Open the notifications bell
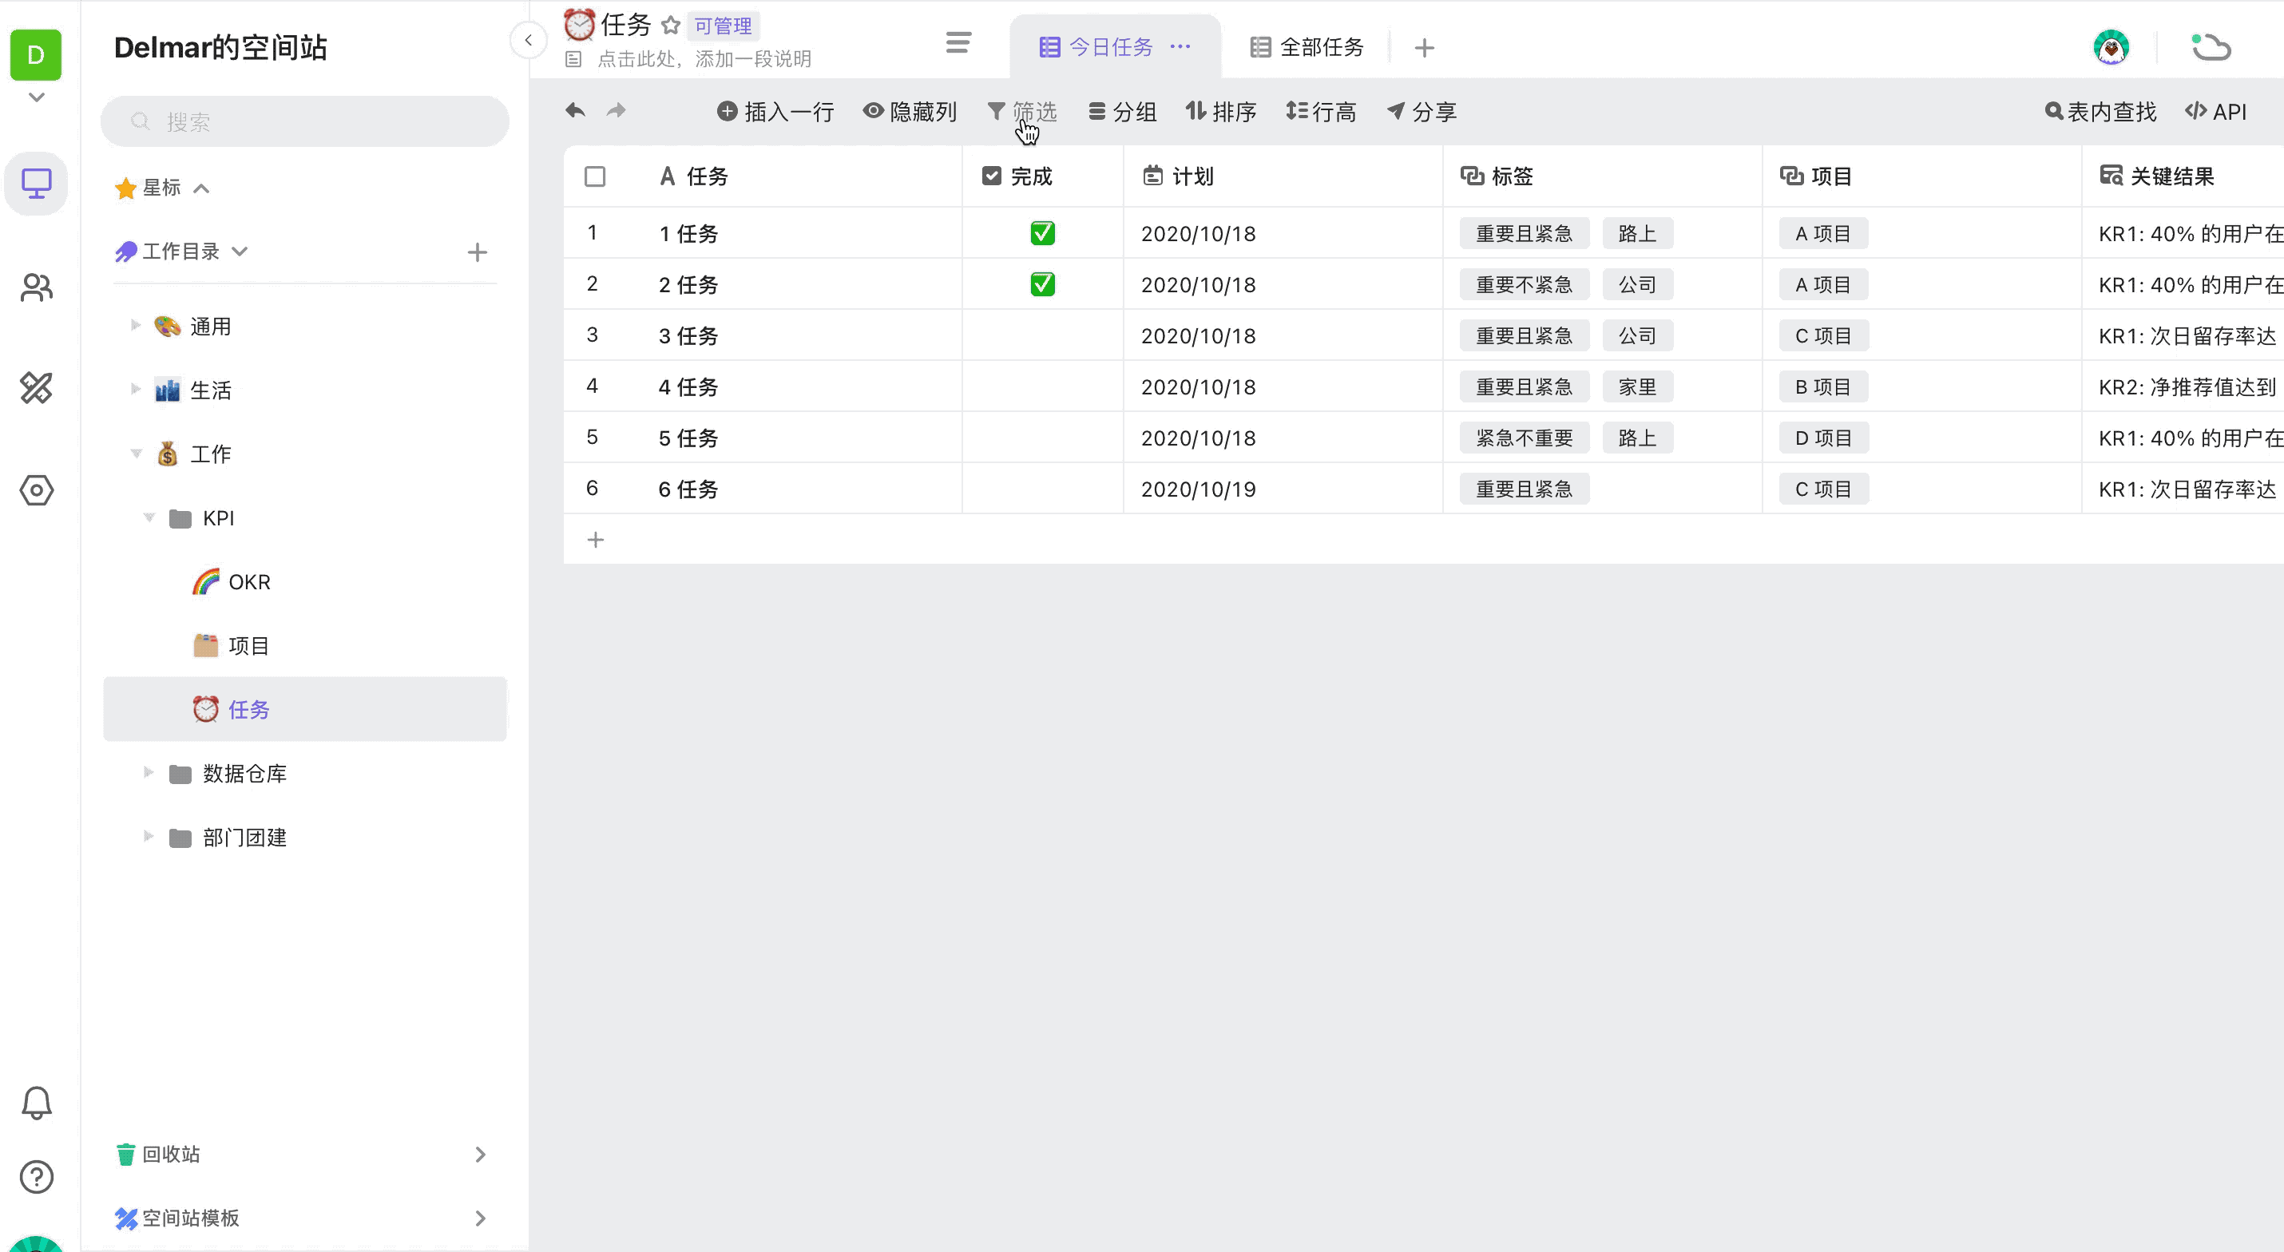2284x1252 pixels. click(37, 1102)
